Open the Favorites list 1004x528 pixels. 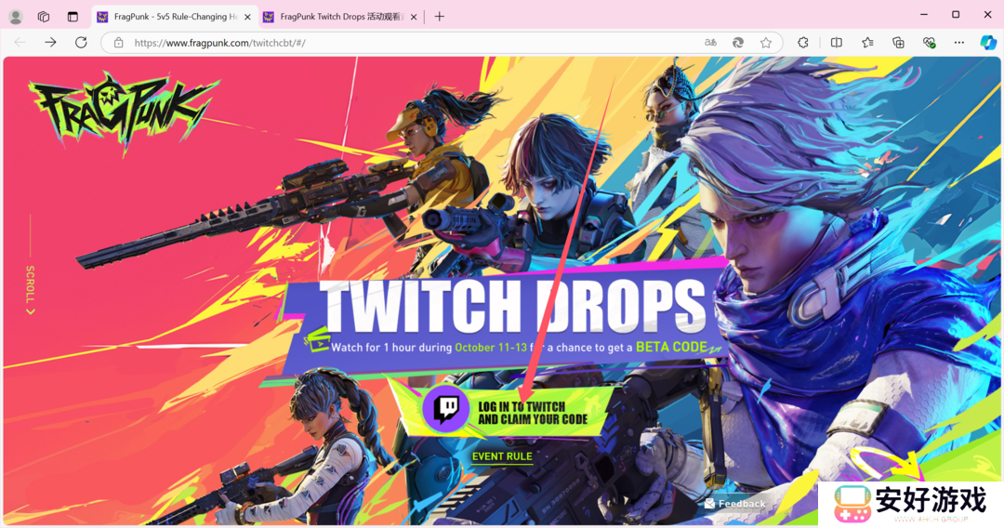pos(867,43)
